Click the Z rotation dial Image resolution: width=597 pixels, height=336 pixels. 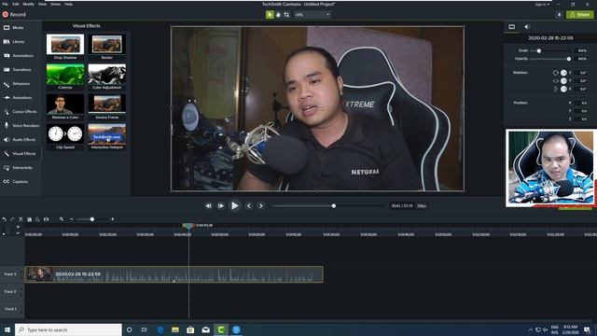[563, 73]
